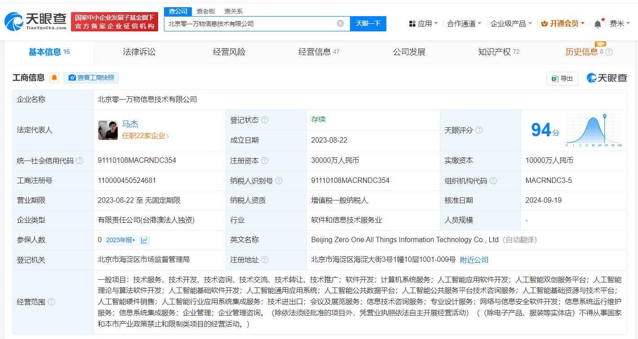Open the 经营信息 tab
The height and width of the screenshot is (339, 638).
319,52
